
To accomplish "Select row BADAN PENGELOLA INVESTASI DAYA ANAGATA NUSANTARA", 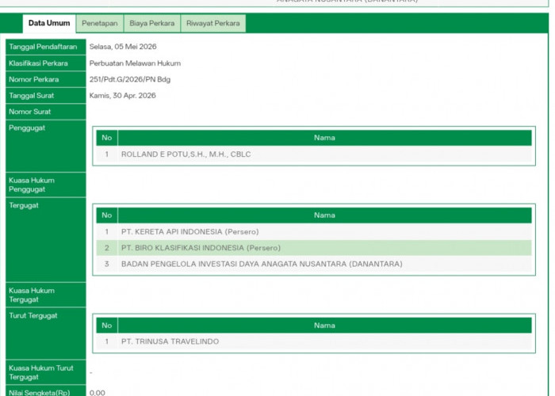I will click(314, 264).
